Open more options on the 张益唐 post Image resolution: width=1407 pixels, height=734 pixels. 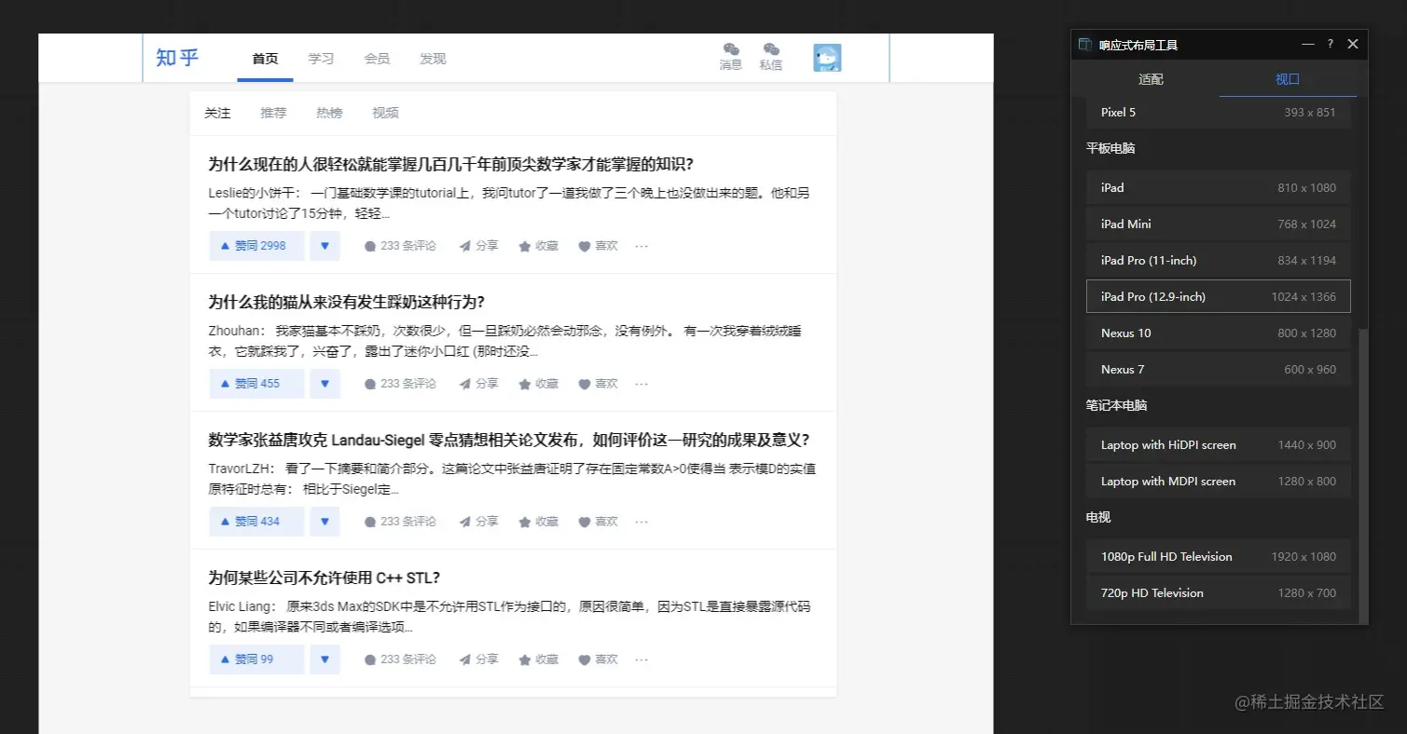(641, 522)
